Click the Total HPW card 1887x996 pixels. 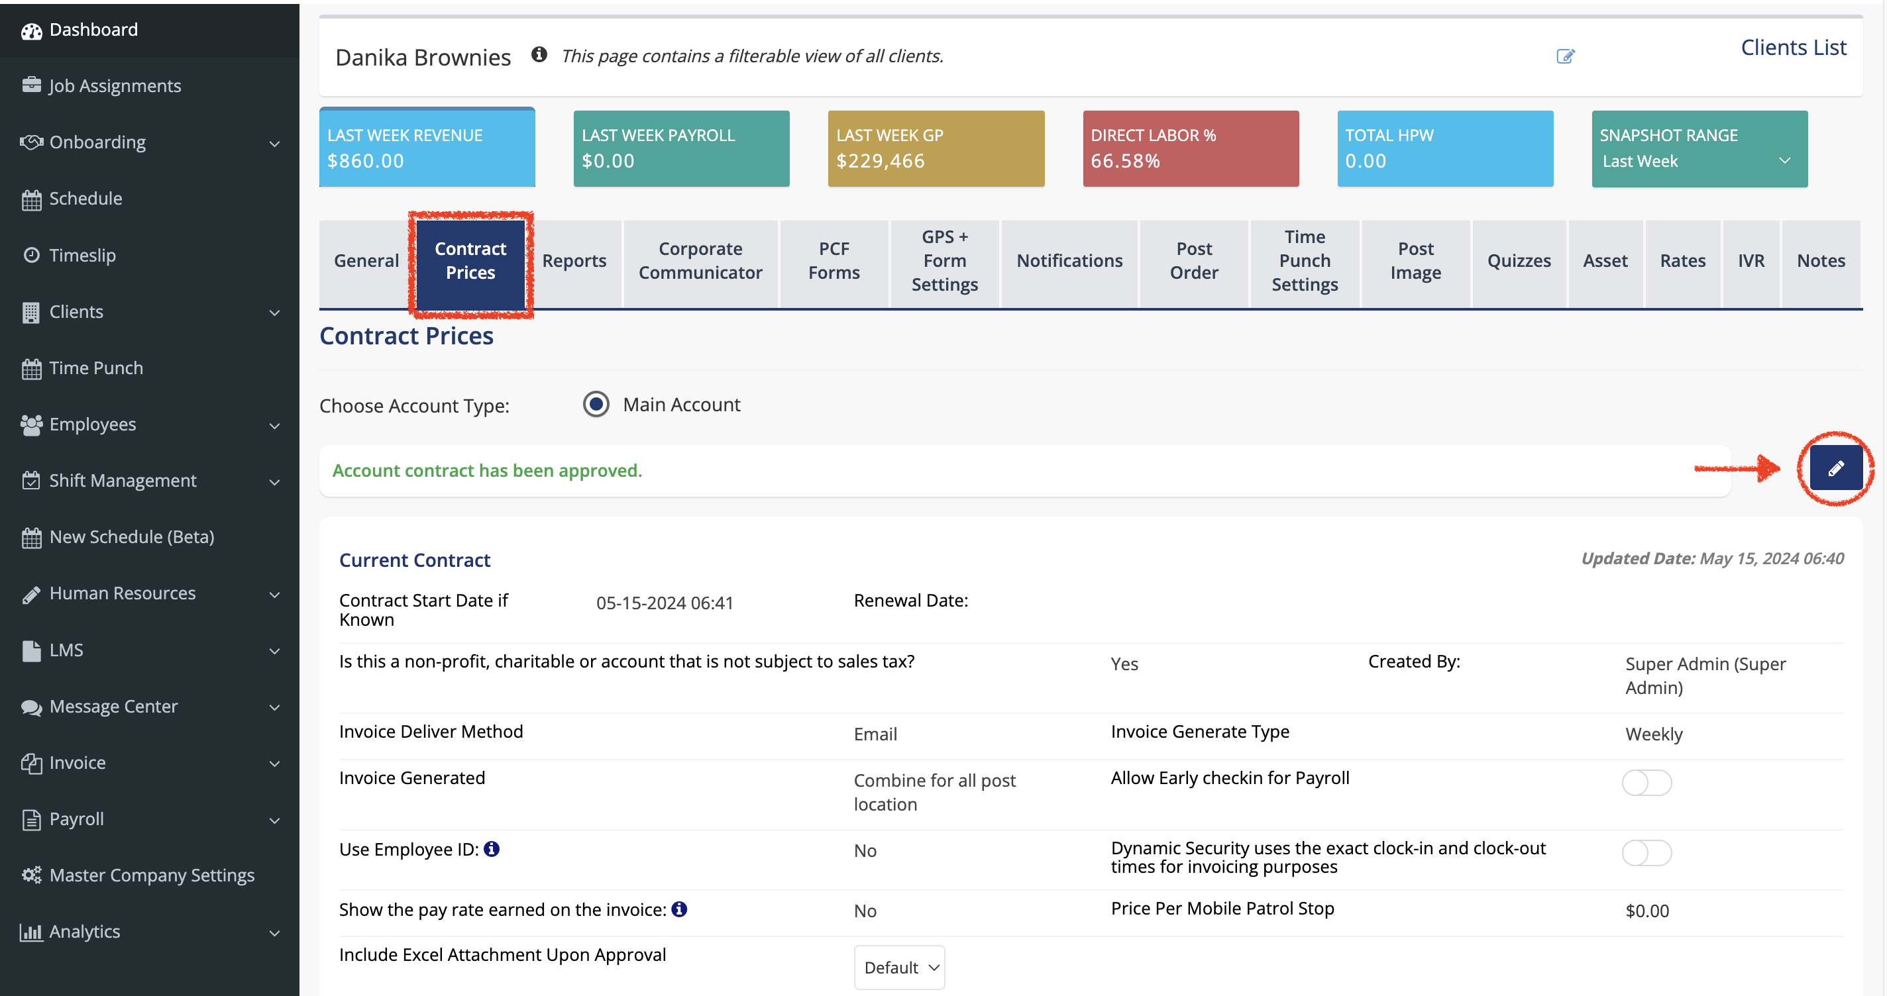click(1445, 148)
